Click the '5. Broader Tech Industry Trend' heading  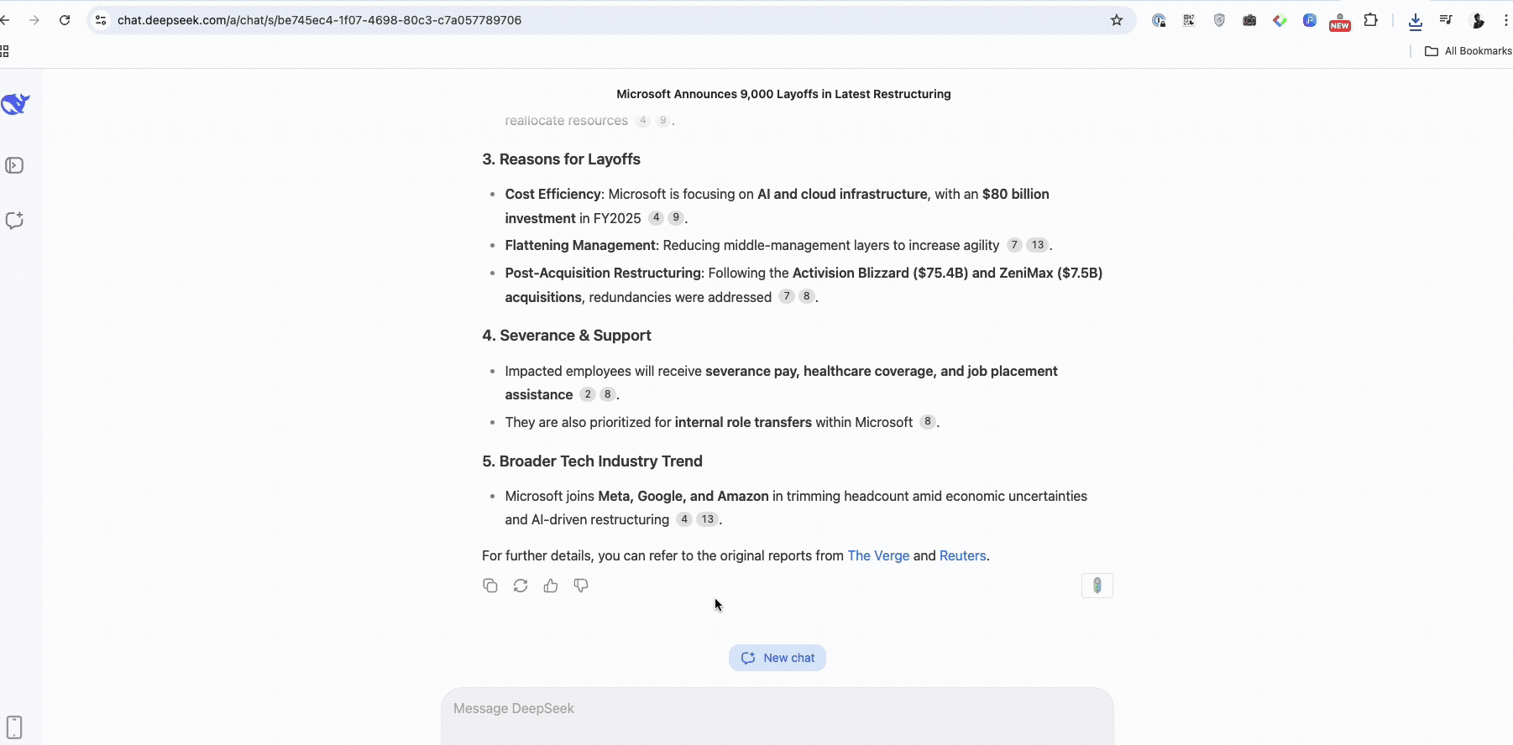pyautogui.click(x=592, y=461)
